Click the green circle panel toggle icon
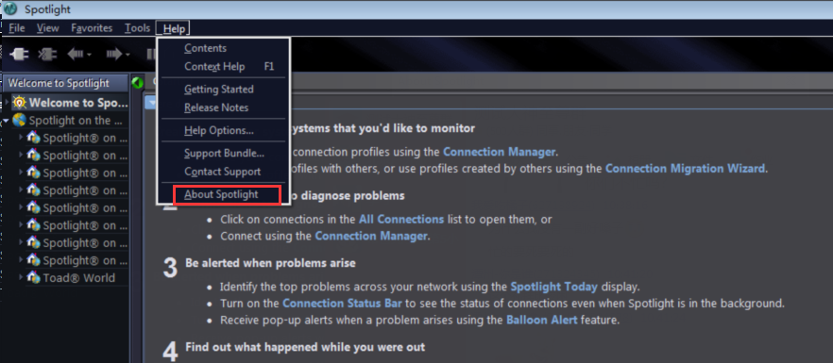 point(138,83)
